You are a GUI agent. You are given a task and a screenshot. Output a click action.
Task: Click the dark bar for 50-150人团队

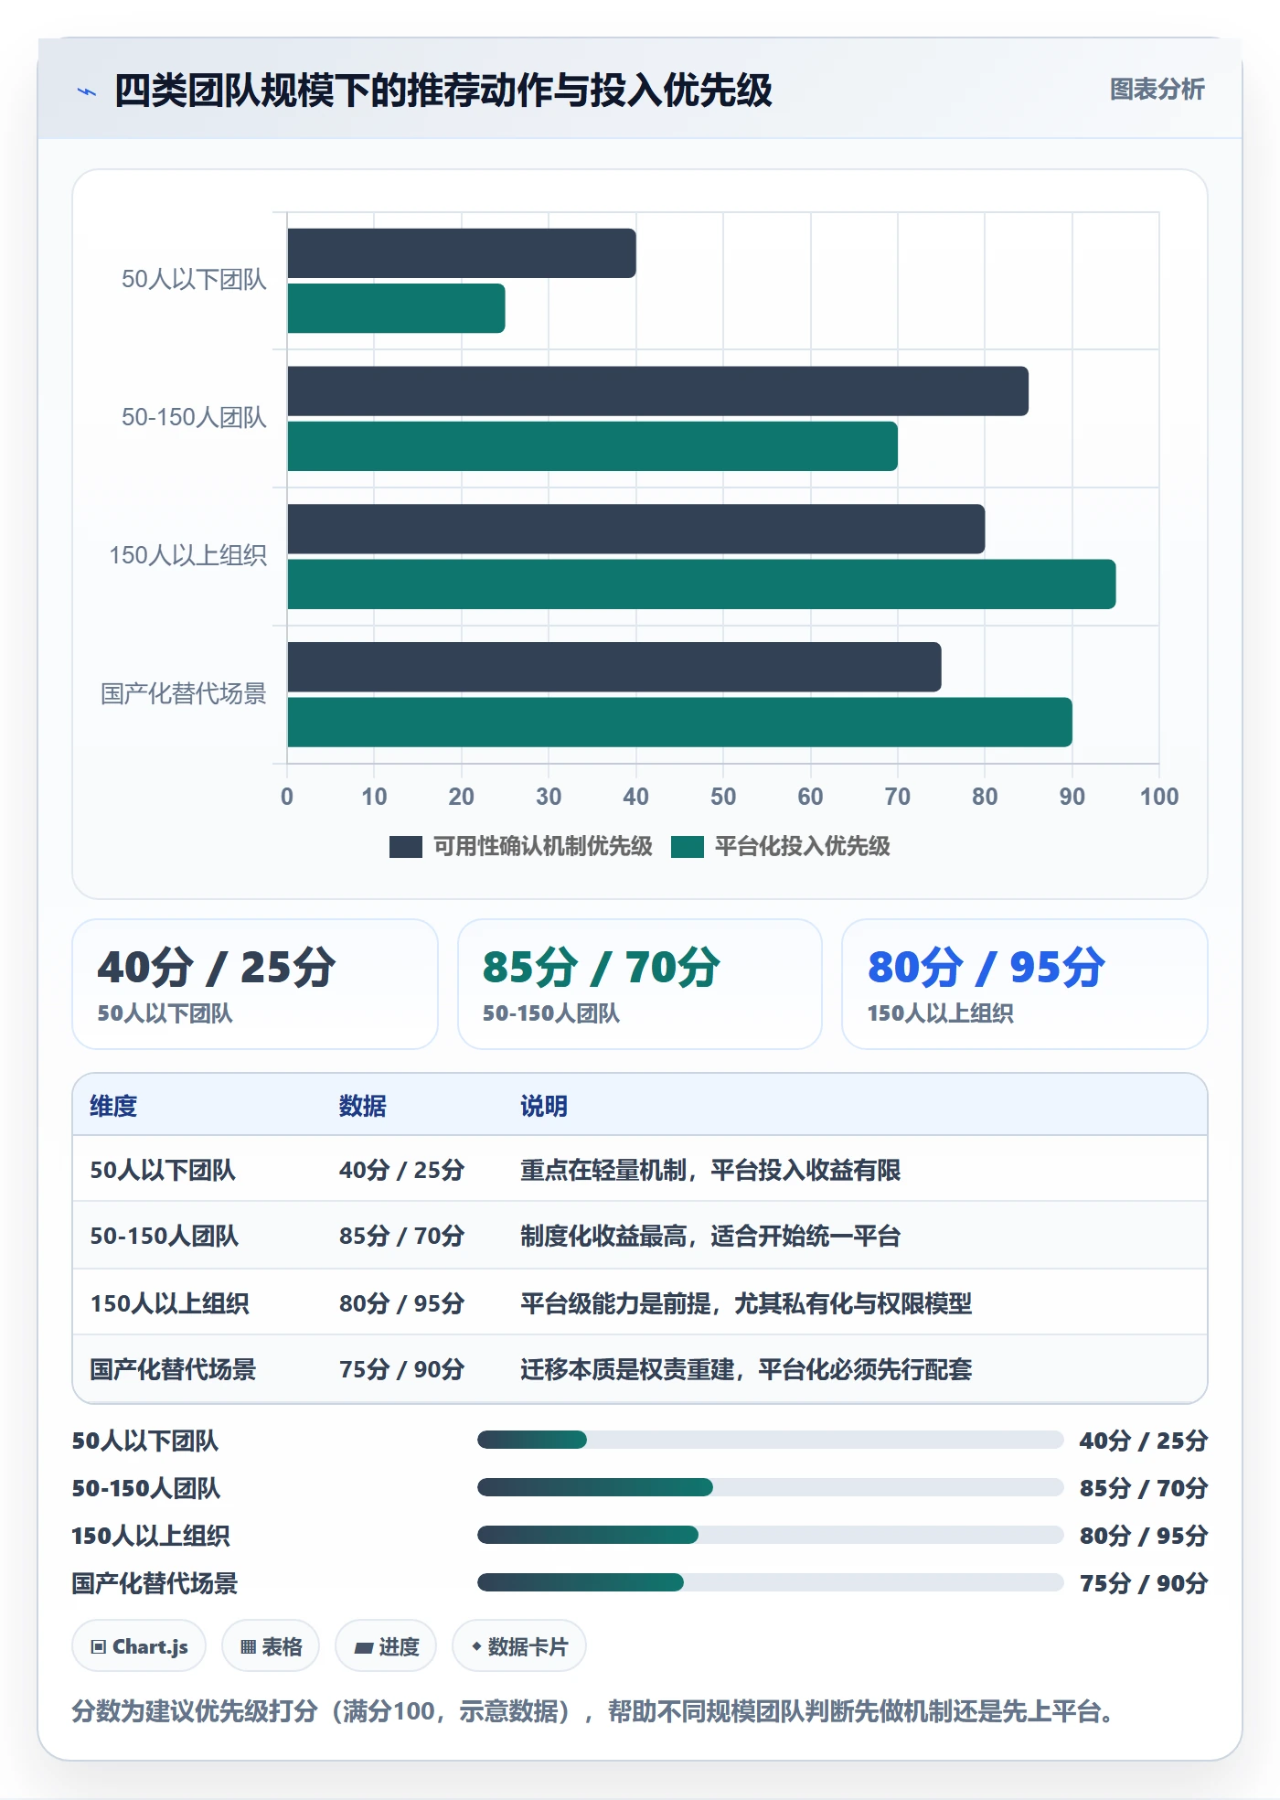[658, 391]
